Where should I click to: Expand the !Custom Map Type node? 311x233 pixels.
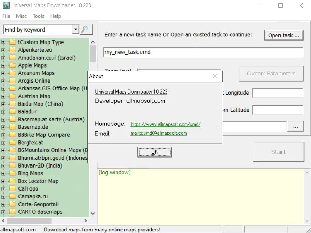click(3, 42)
